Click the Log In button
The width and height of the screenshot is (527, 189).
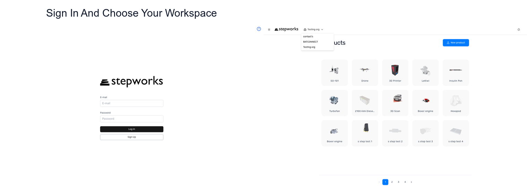click(132, 129)
